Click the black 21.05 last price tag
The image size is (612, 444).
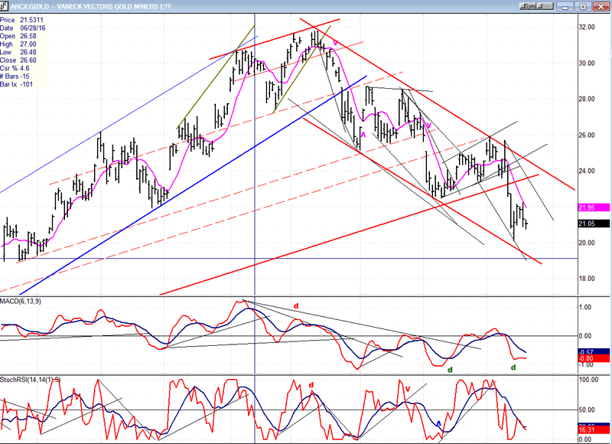[x=594, y=224]
